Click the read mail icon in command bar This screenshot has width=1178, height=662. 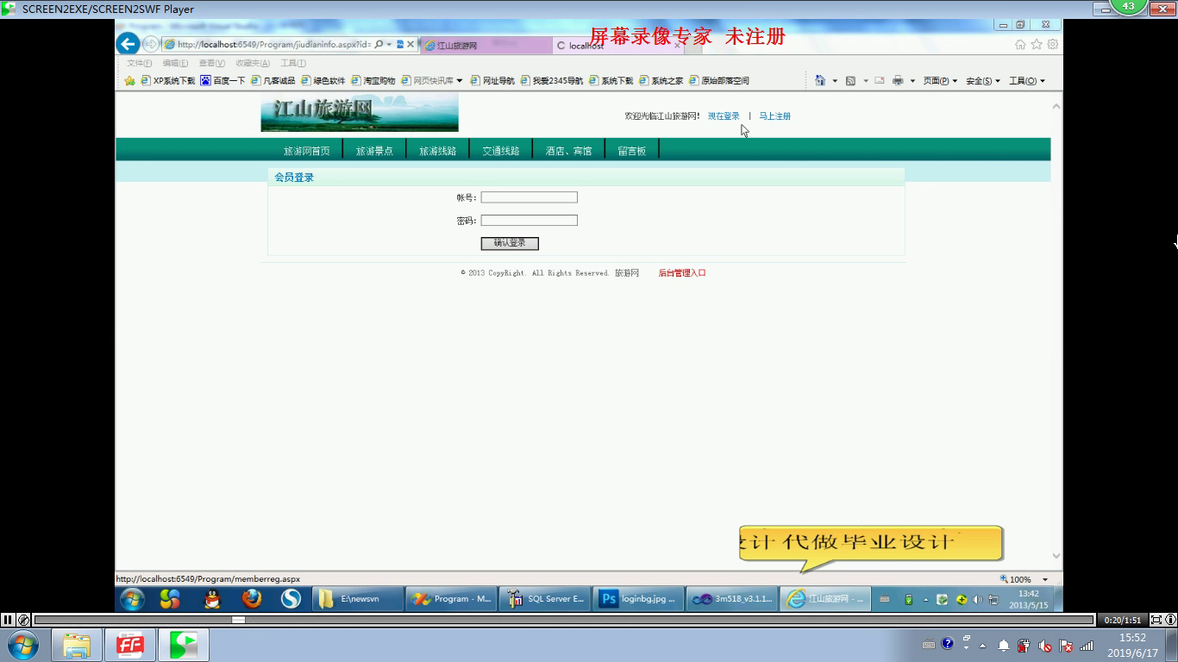click(880, 80)
